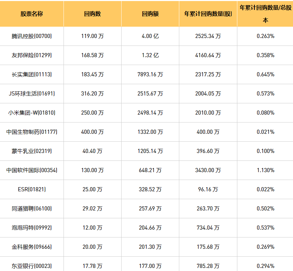Click the 0.645% ratio cell
This screenshot has height=271, width=293.
[265, 74]
